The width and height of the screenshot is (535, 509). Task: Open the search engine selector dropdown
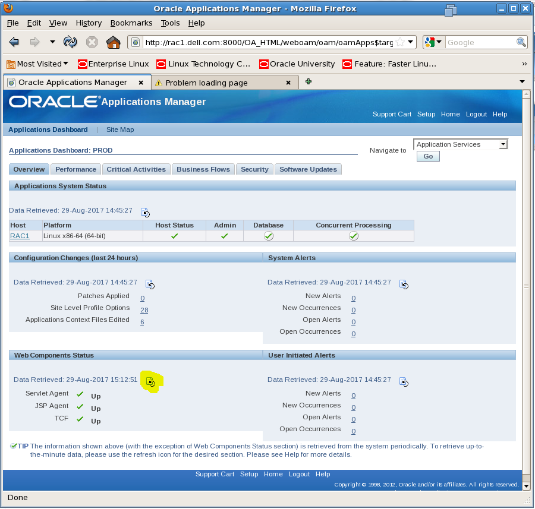tap(433, 42)
